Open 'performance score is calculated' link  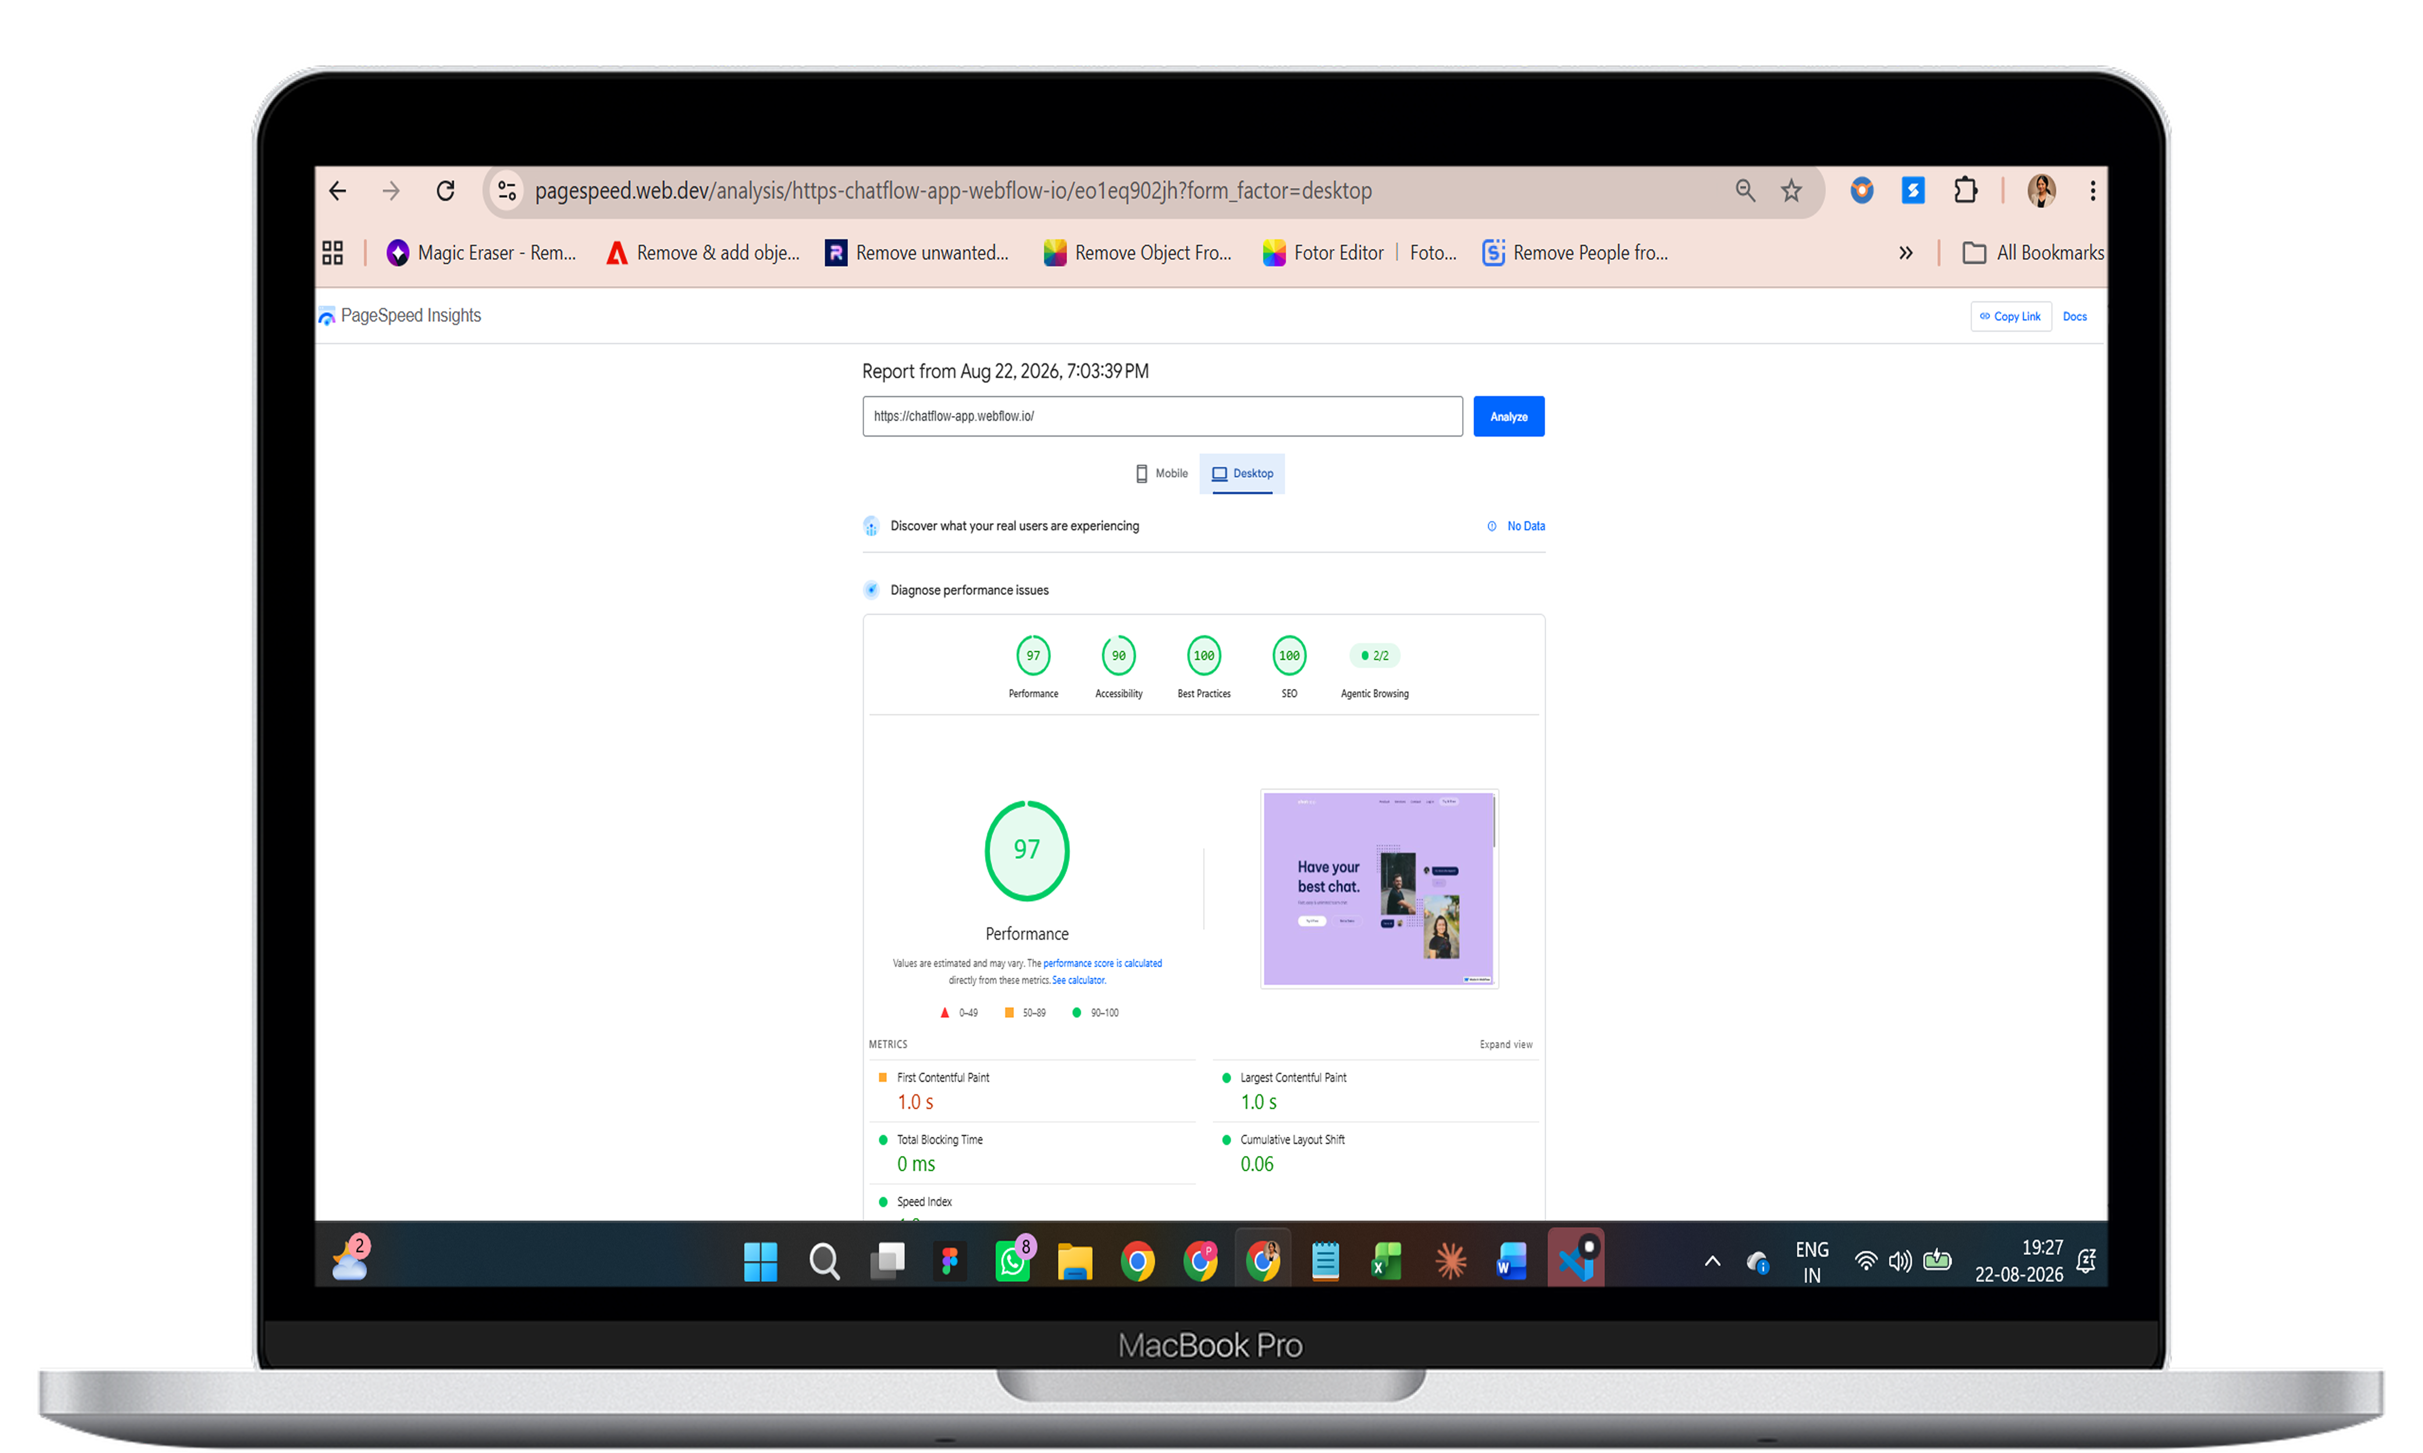click(1102, 964)
